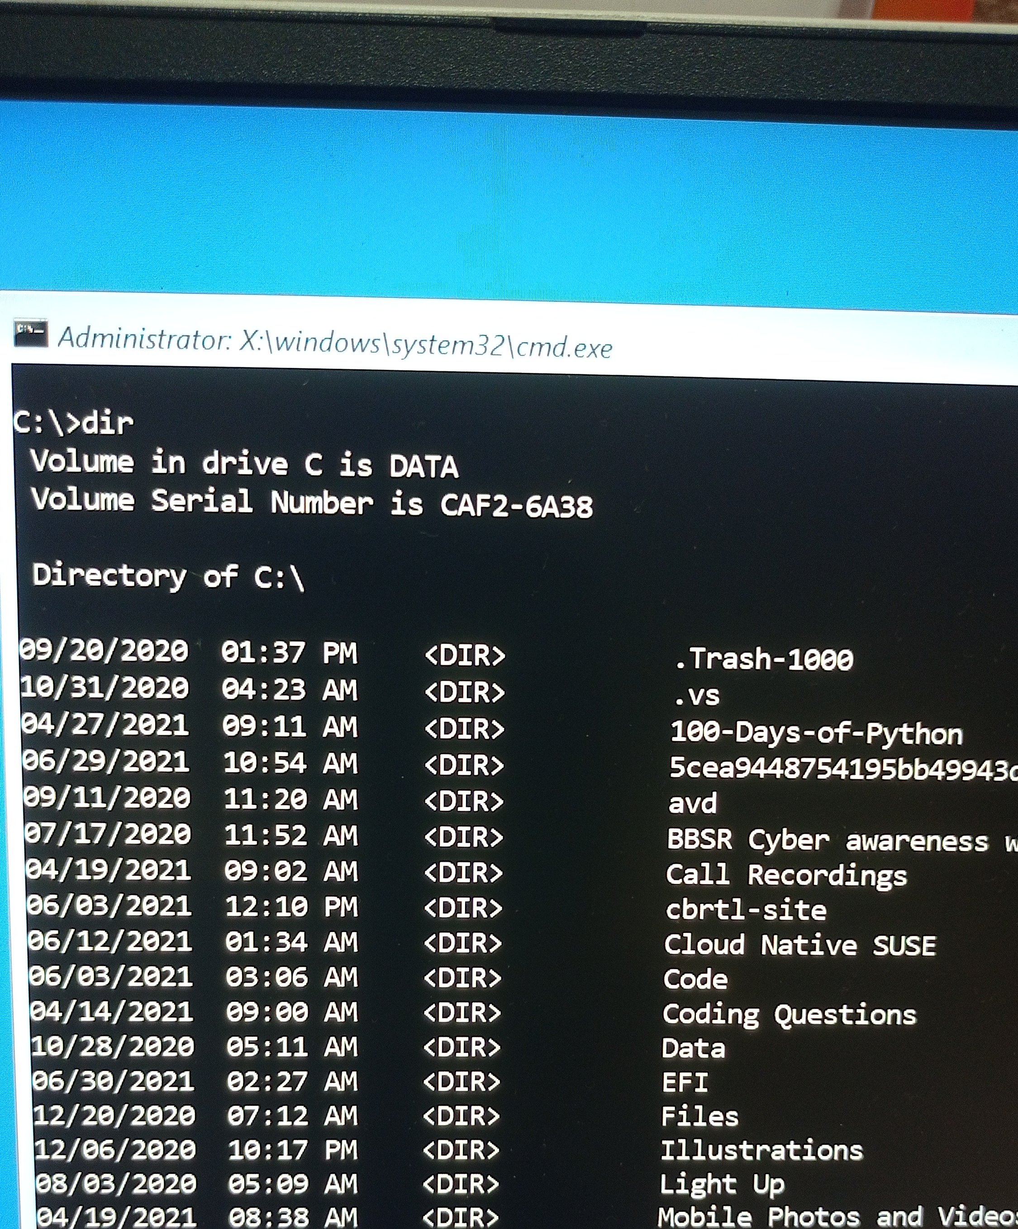Select the Mobile Photos and Videos folder name
Screen dimensions: 1018x1229
point(838,1217)
